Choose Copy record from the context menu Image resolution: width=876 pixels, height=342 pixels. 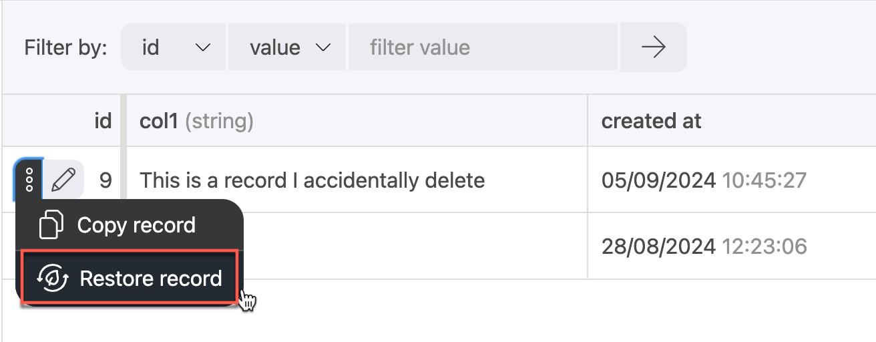coord(136,225)
